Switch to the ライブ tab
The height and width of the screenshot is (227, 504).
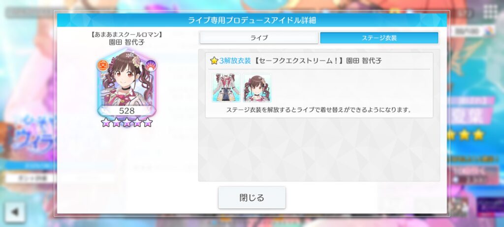point(259,38)
